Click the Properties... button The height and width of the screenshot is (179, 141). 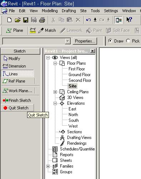tap(85, 41)
